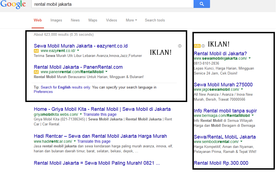
Task: Click the www.eazyrent.co.id/ URL text
Action: point(58,51)
